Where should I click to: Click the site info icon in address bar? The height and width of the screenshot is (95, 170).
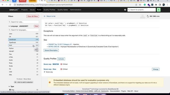(x=15, y=5)
